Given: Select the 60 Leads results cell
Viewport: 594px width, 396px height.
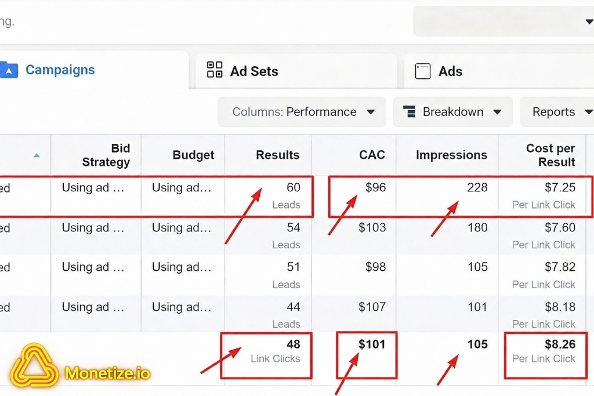Looking at the screenshot, I should (x=268, y=195).
